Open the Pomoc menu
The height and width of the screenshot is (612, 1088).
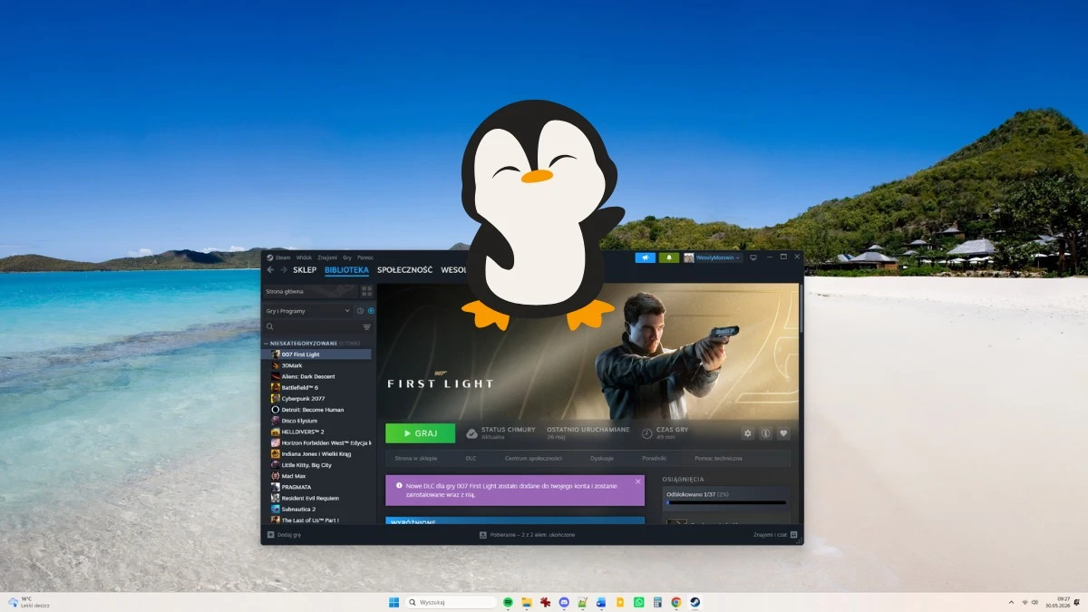(365, 257)
